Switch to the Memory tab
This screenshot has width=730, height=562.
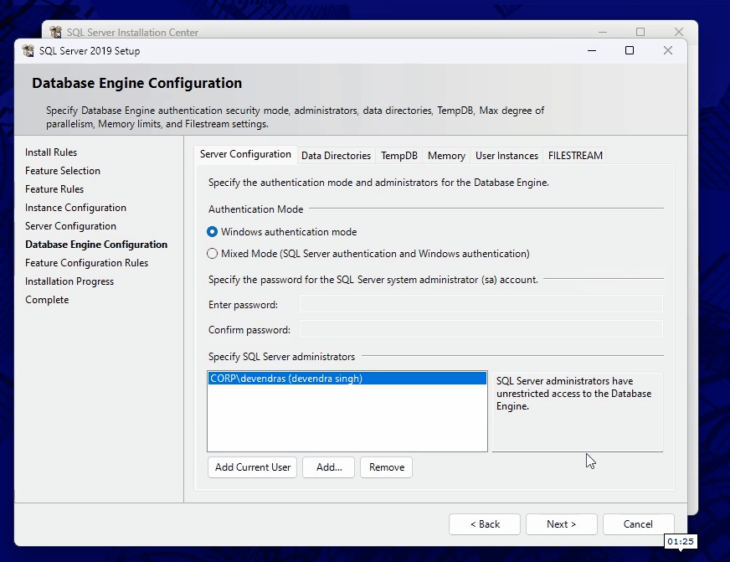pos(446,156)
